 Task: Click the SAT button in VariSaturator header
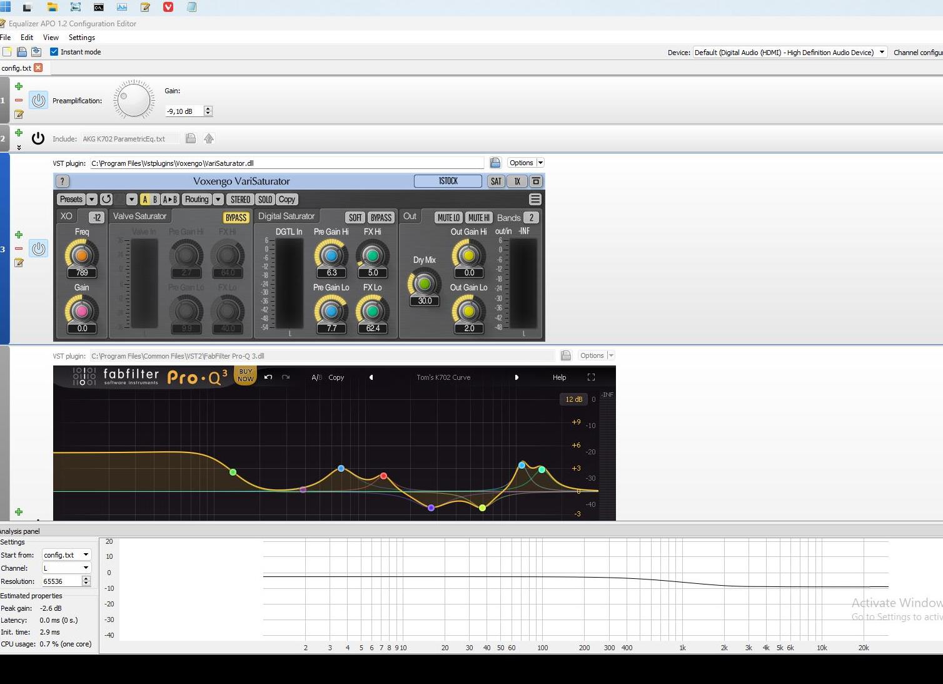point(496,181)
